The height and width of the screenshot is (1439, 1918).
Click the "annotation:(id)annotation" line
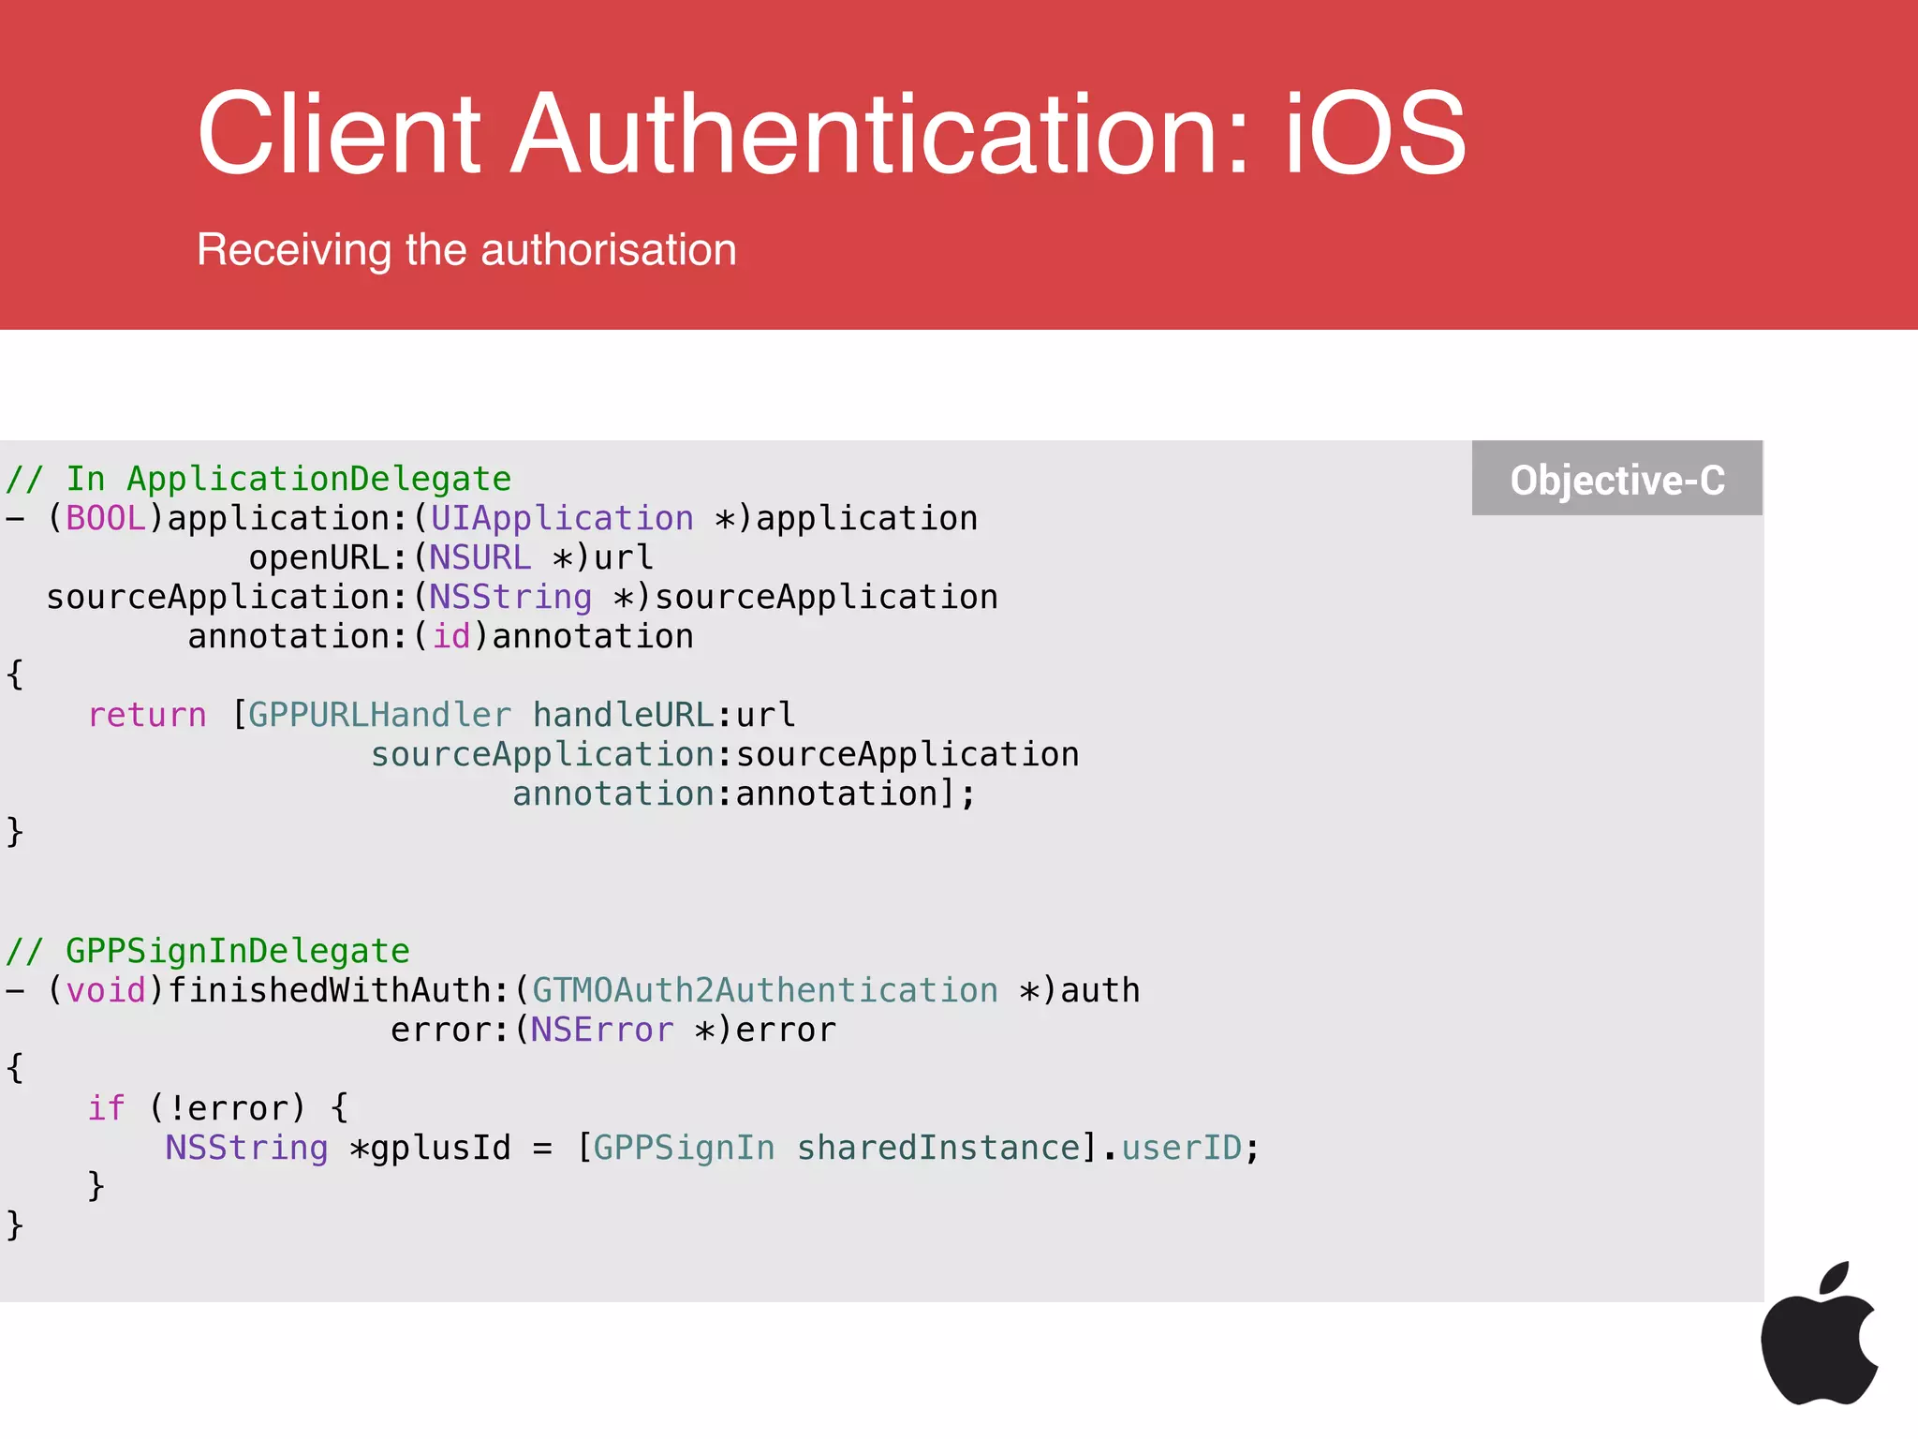pyautogui.click(x=441, y=636)
